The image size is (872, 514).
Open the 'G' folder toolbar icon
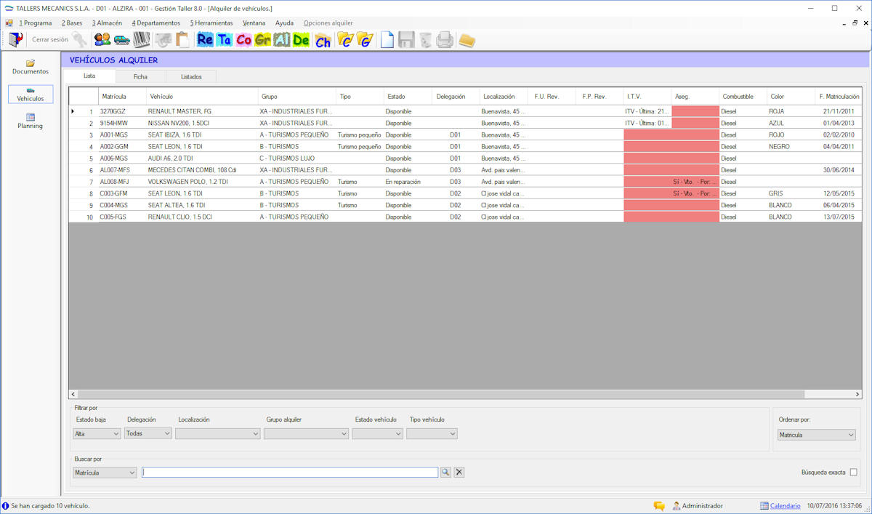[364, 40]
